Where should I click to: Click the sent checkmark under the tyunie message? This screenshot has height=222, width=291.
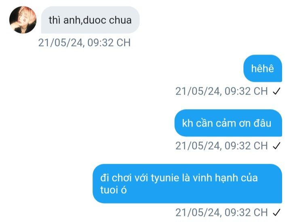click(x=276, y=213)
